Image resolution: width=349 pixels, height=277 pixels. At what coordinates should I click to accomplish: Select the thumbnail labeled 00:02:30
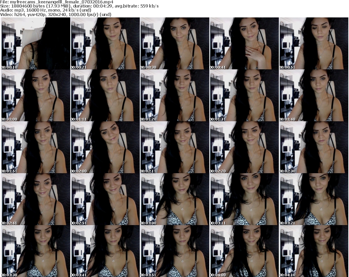coord(314,148)
